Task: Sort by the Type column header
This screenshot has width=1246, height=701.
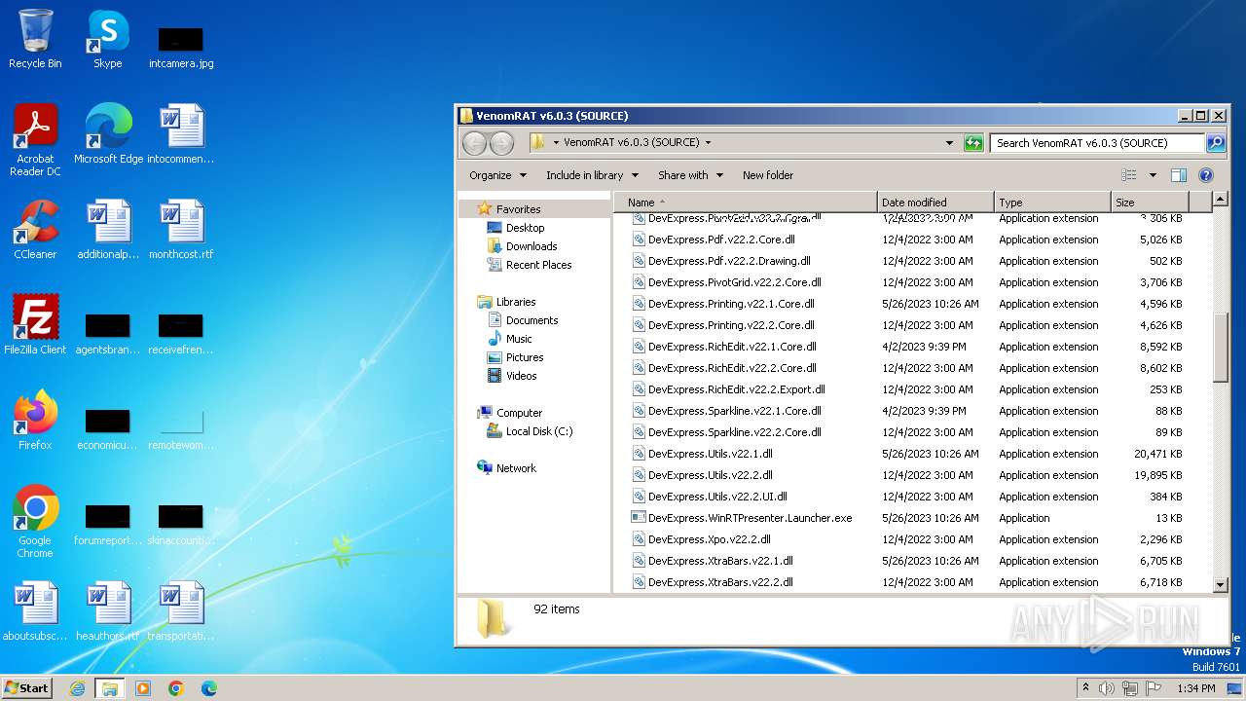Action: coord(1052,203)
